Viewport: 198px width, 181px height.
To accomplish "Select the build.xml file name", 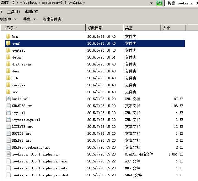I will [20, 99].
